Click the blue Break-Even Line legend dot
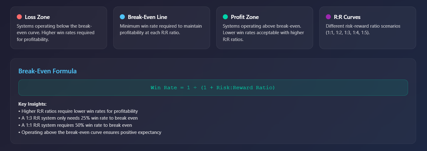The height and width of the screenshot is (151, 427). [122, 17]
